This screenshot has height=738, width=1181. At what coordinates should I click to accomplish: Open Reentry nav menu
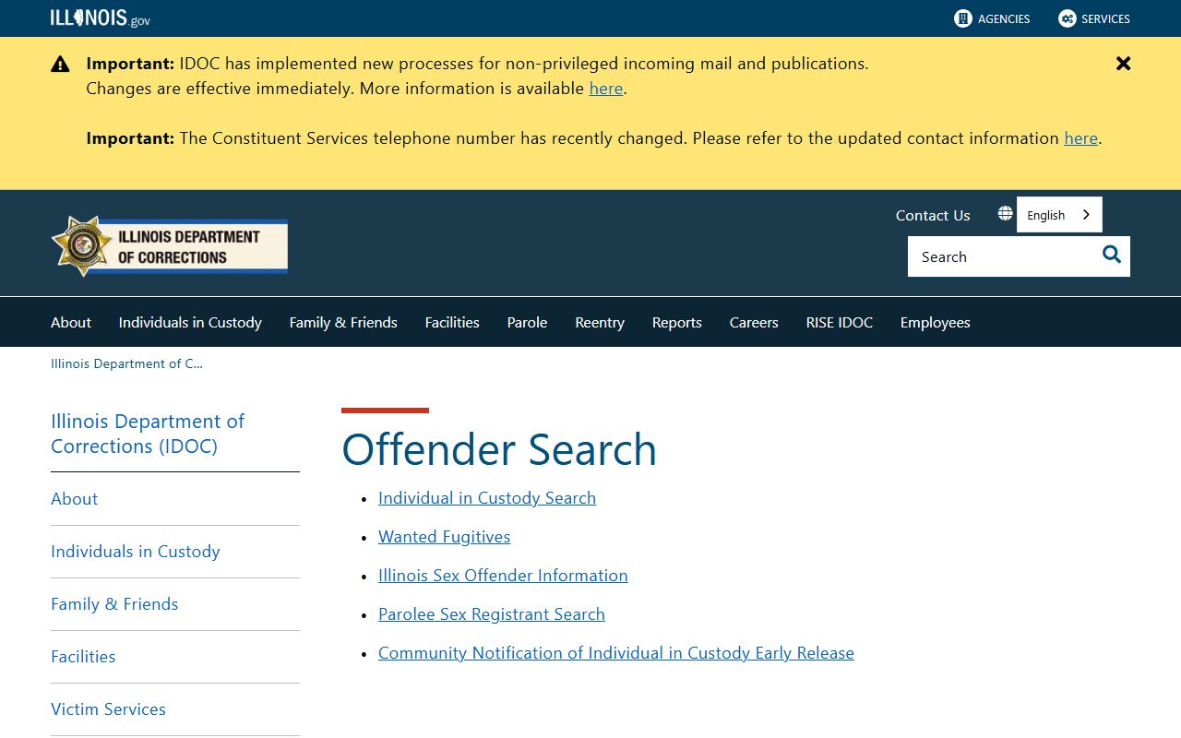[x=600, y=322]
